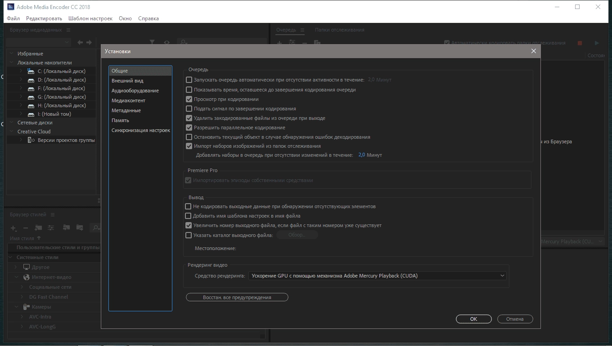
Task: Click the team project versions icon
Action: click(x=31, y=140)
